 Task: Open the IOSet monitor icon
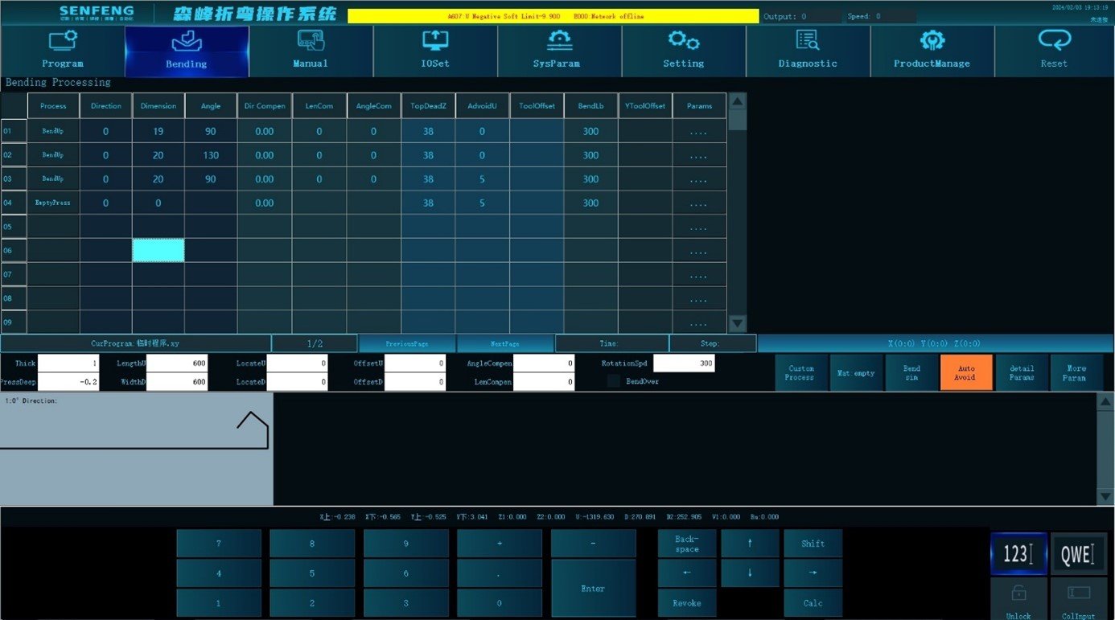(435, 39)
